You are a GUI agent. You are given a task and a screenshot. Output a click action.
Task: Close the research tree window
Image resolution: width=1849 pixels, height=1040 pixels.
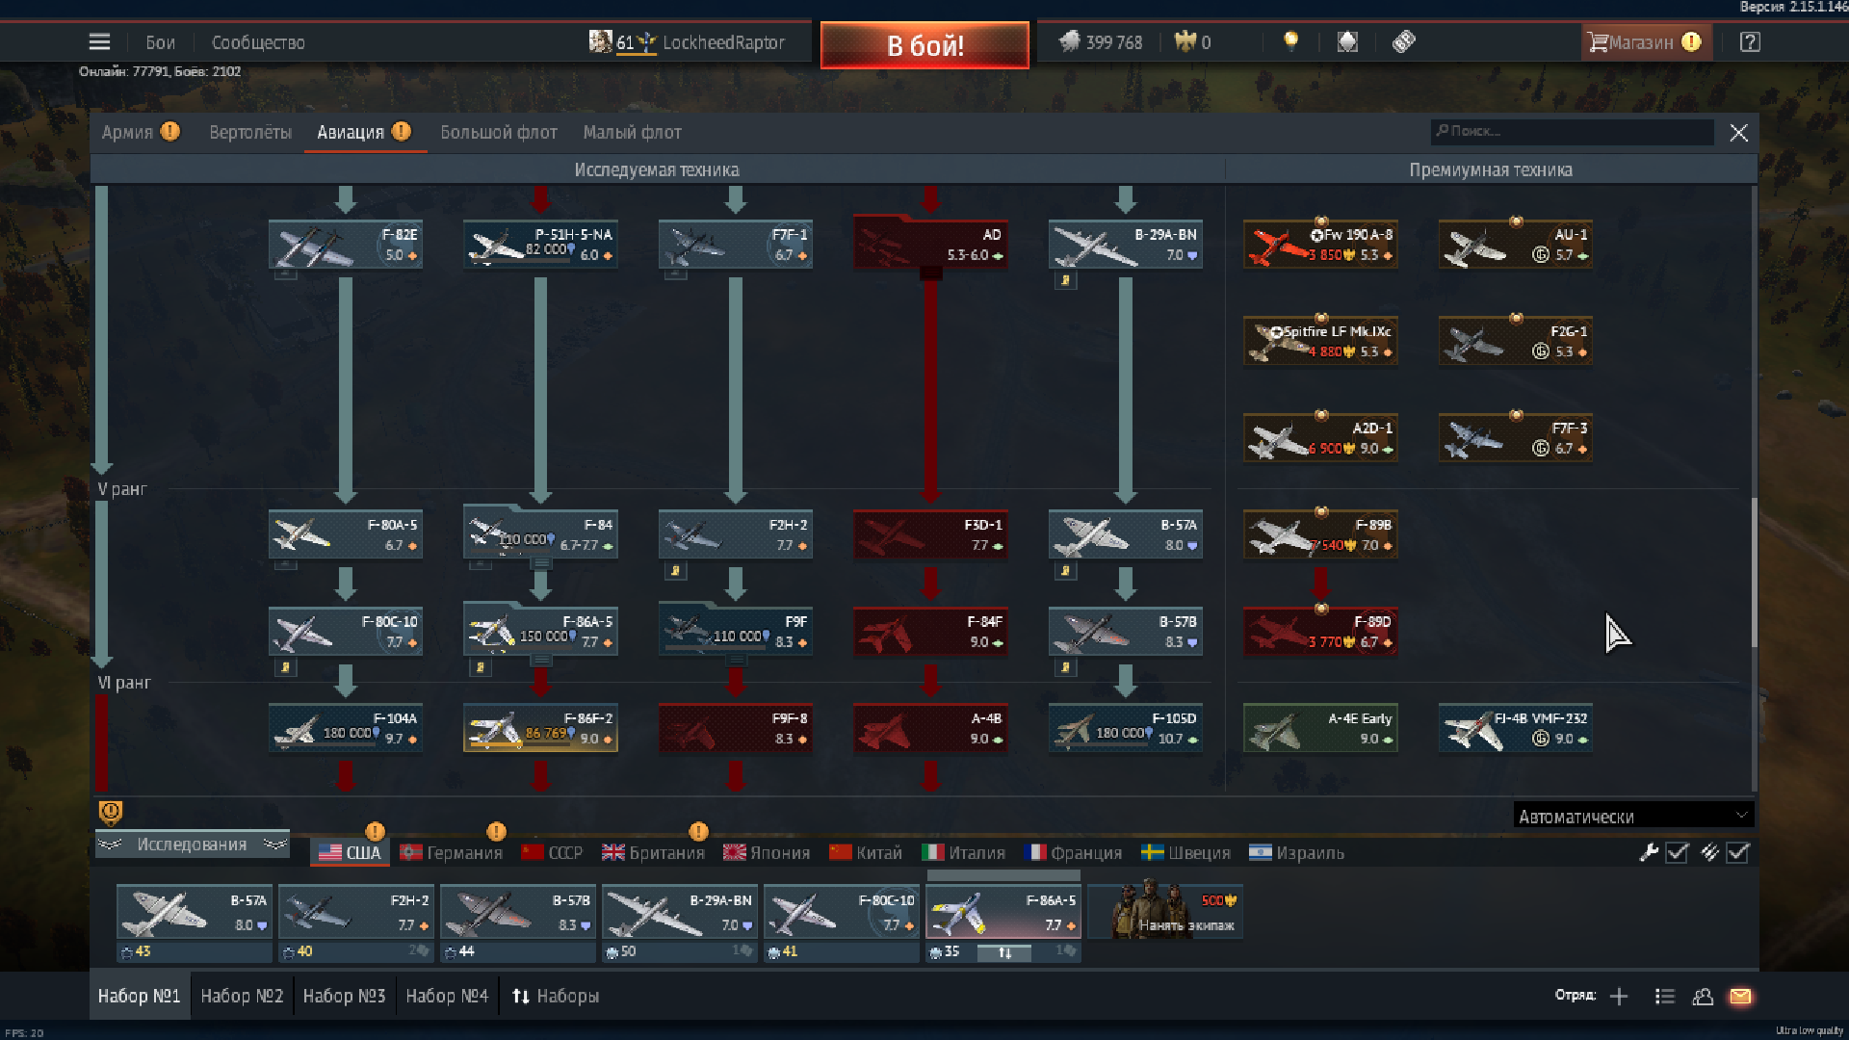(x=1738, y=133)
